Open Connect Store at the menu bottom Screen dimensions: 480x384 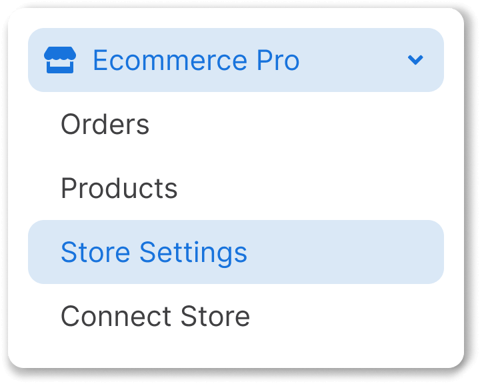(155, 316)
